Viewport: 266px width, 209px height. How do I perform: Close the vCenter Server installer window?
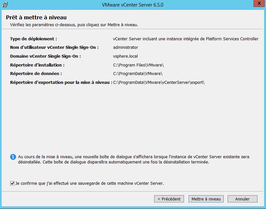[x=259, y=3]
